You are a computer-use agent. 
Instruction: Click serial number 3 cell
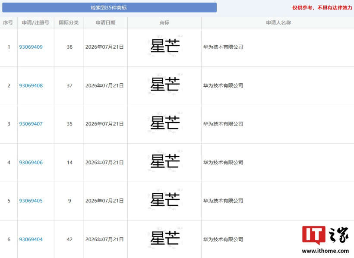pyautogui.click(x=9, y=124)
